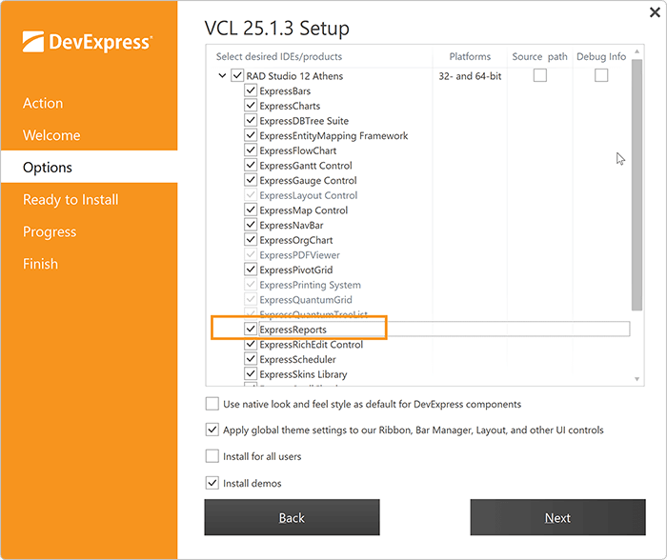Toggle ExpressEntityMapping Framework checkbox

(251, 135)
